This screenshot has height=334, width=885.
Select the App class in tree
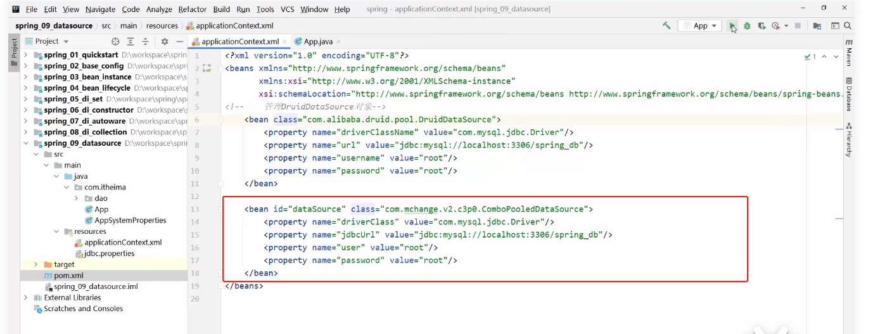point(101,209)
